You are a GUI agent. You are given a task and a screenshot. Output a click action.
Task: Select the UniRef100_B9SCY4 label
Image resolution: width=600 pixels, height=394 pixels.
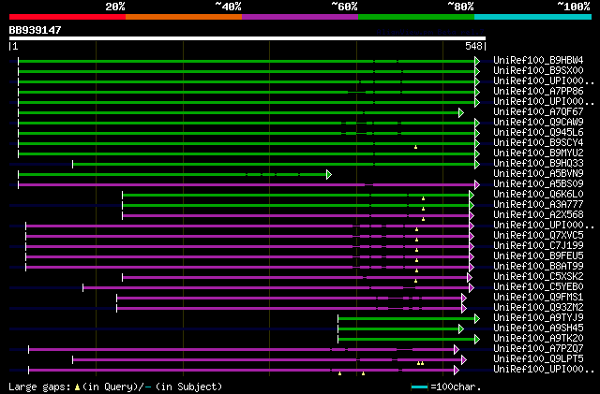(x=538, y=142)
